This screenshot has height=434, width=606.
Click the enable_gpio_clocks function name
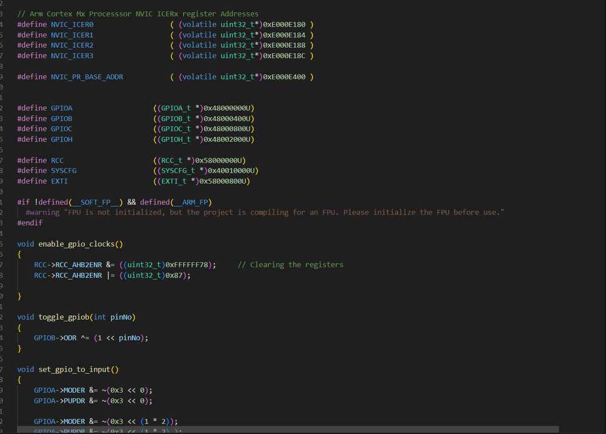click(x=76, y=244)
